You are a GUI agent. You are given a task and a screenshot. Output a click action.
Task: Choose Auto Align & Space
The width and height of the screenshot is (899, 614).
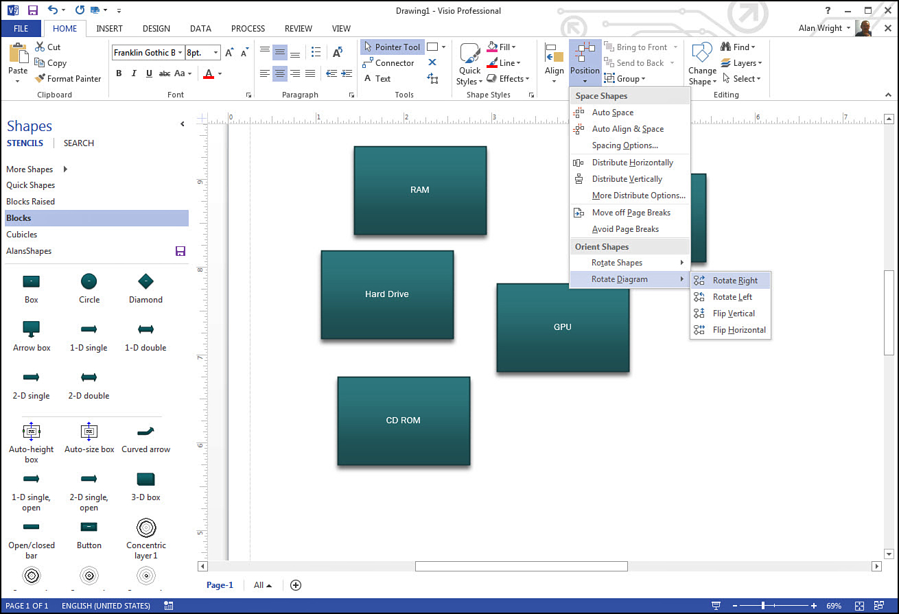[629, 129]
